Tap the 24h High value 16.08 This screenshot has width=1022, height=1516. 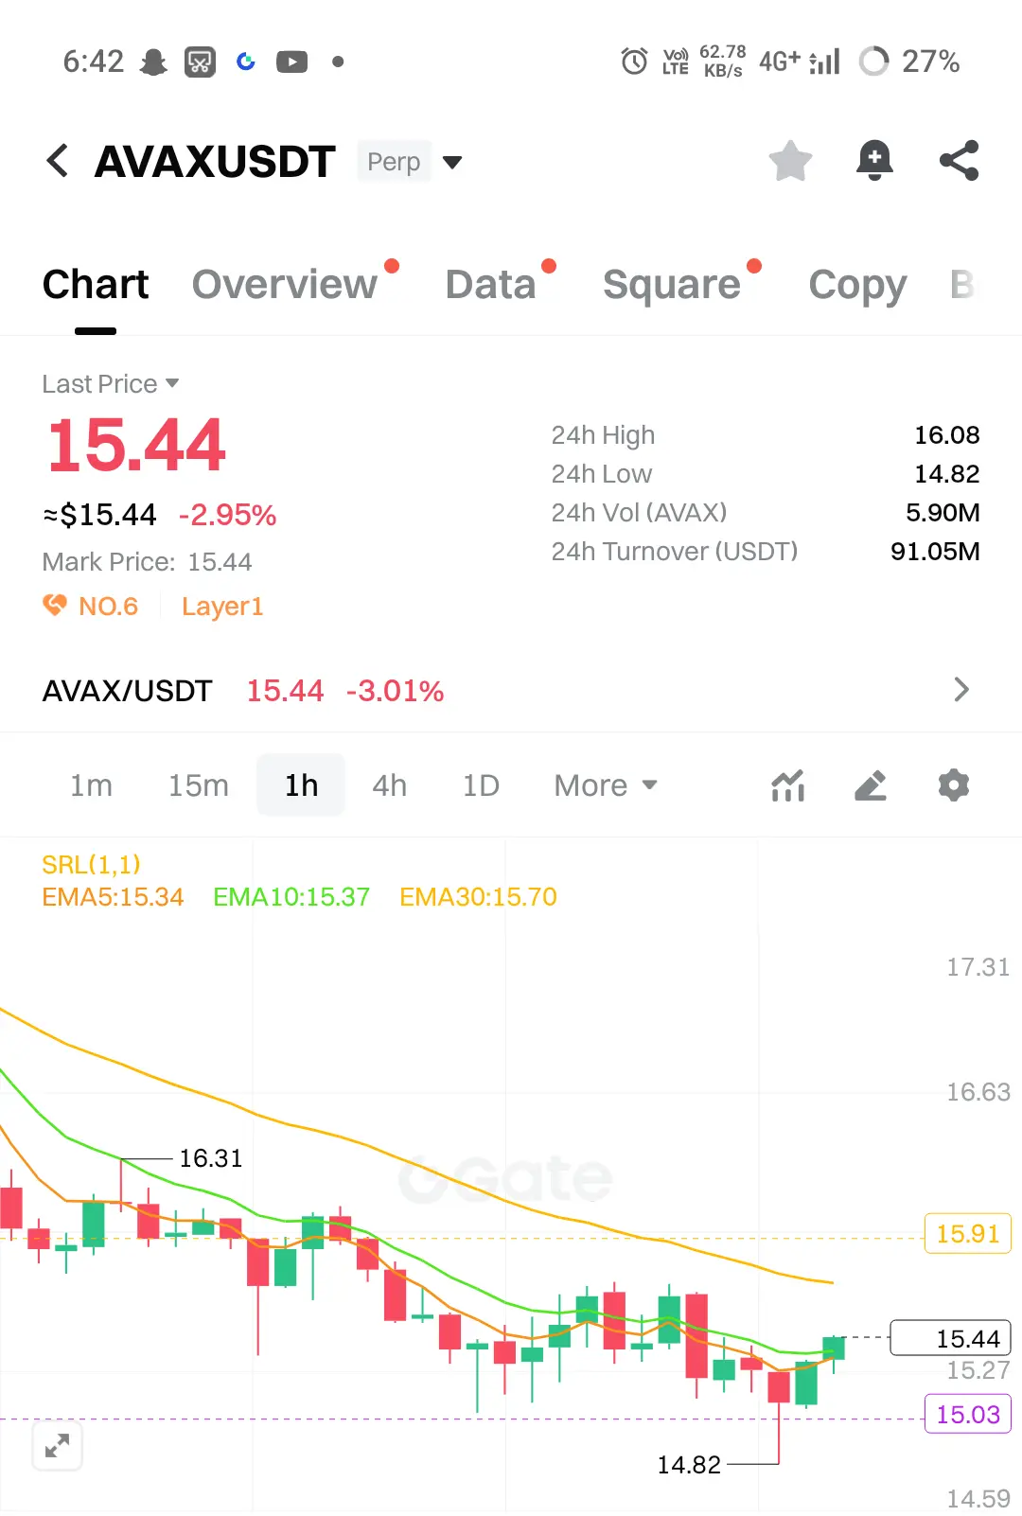946,435
